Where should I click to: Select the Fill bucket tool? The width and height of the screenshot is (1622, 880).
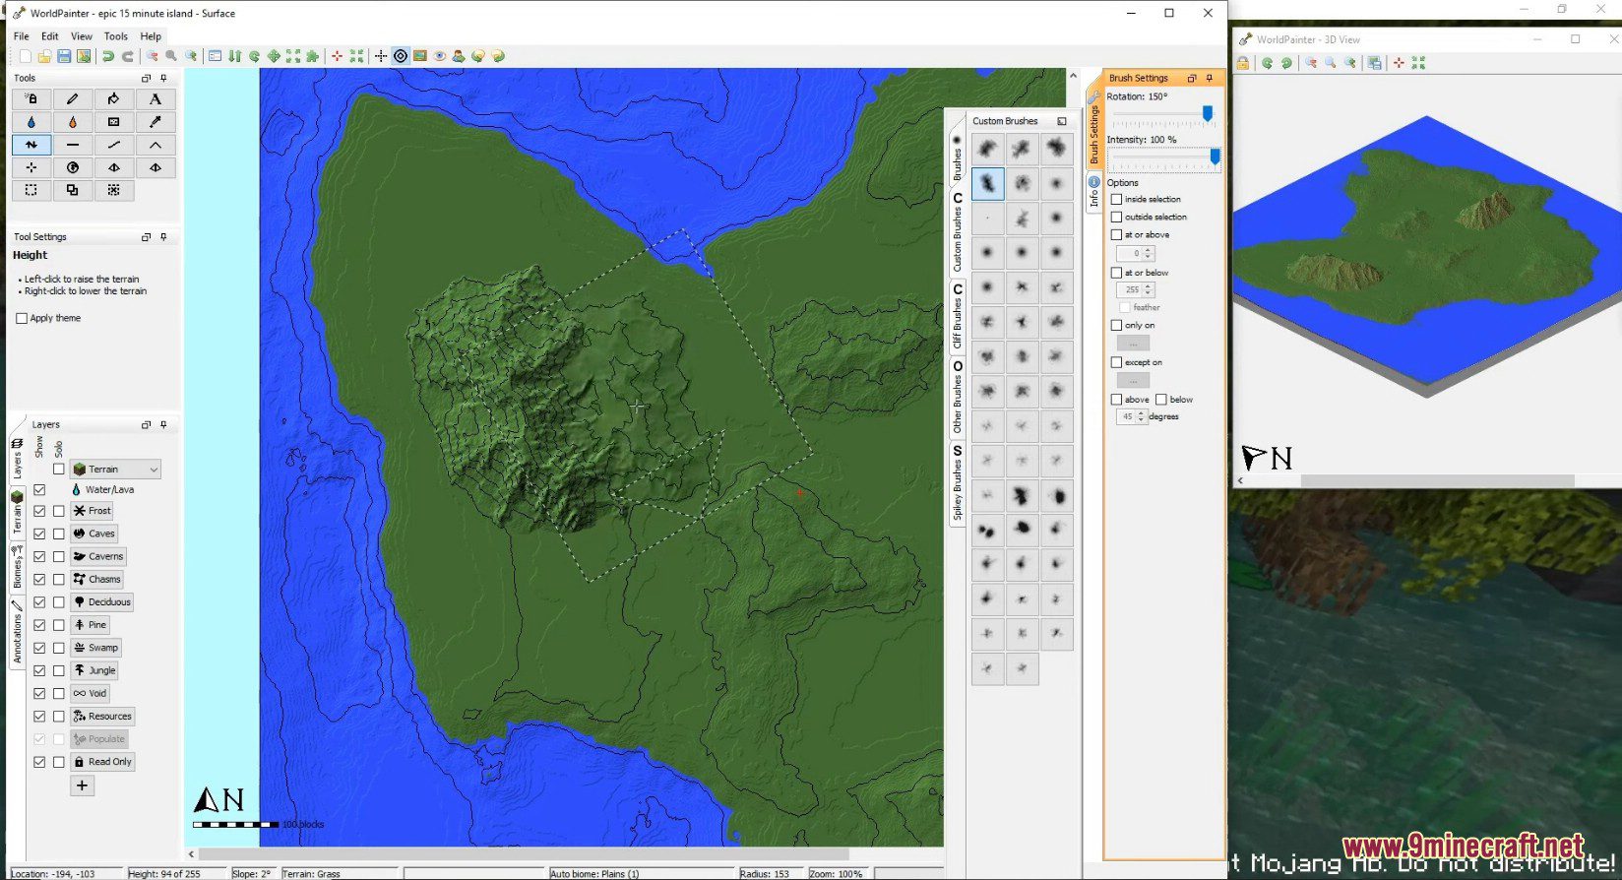114,98
